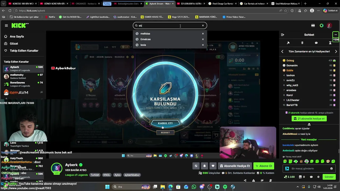Screen dimensions: 340x191
Task: Click the clip icon button beside the bell
Action: 196,166
